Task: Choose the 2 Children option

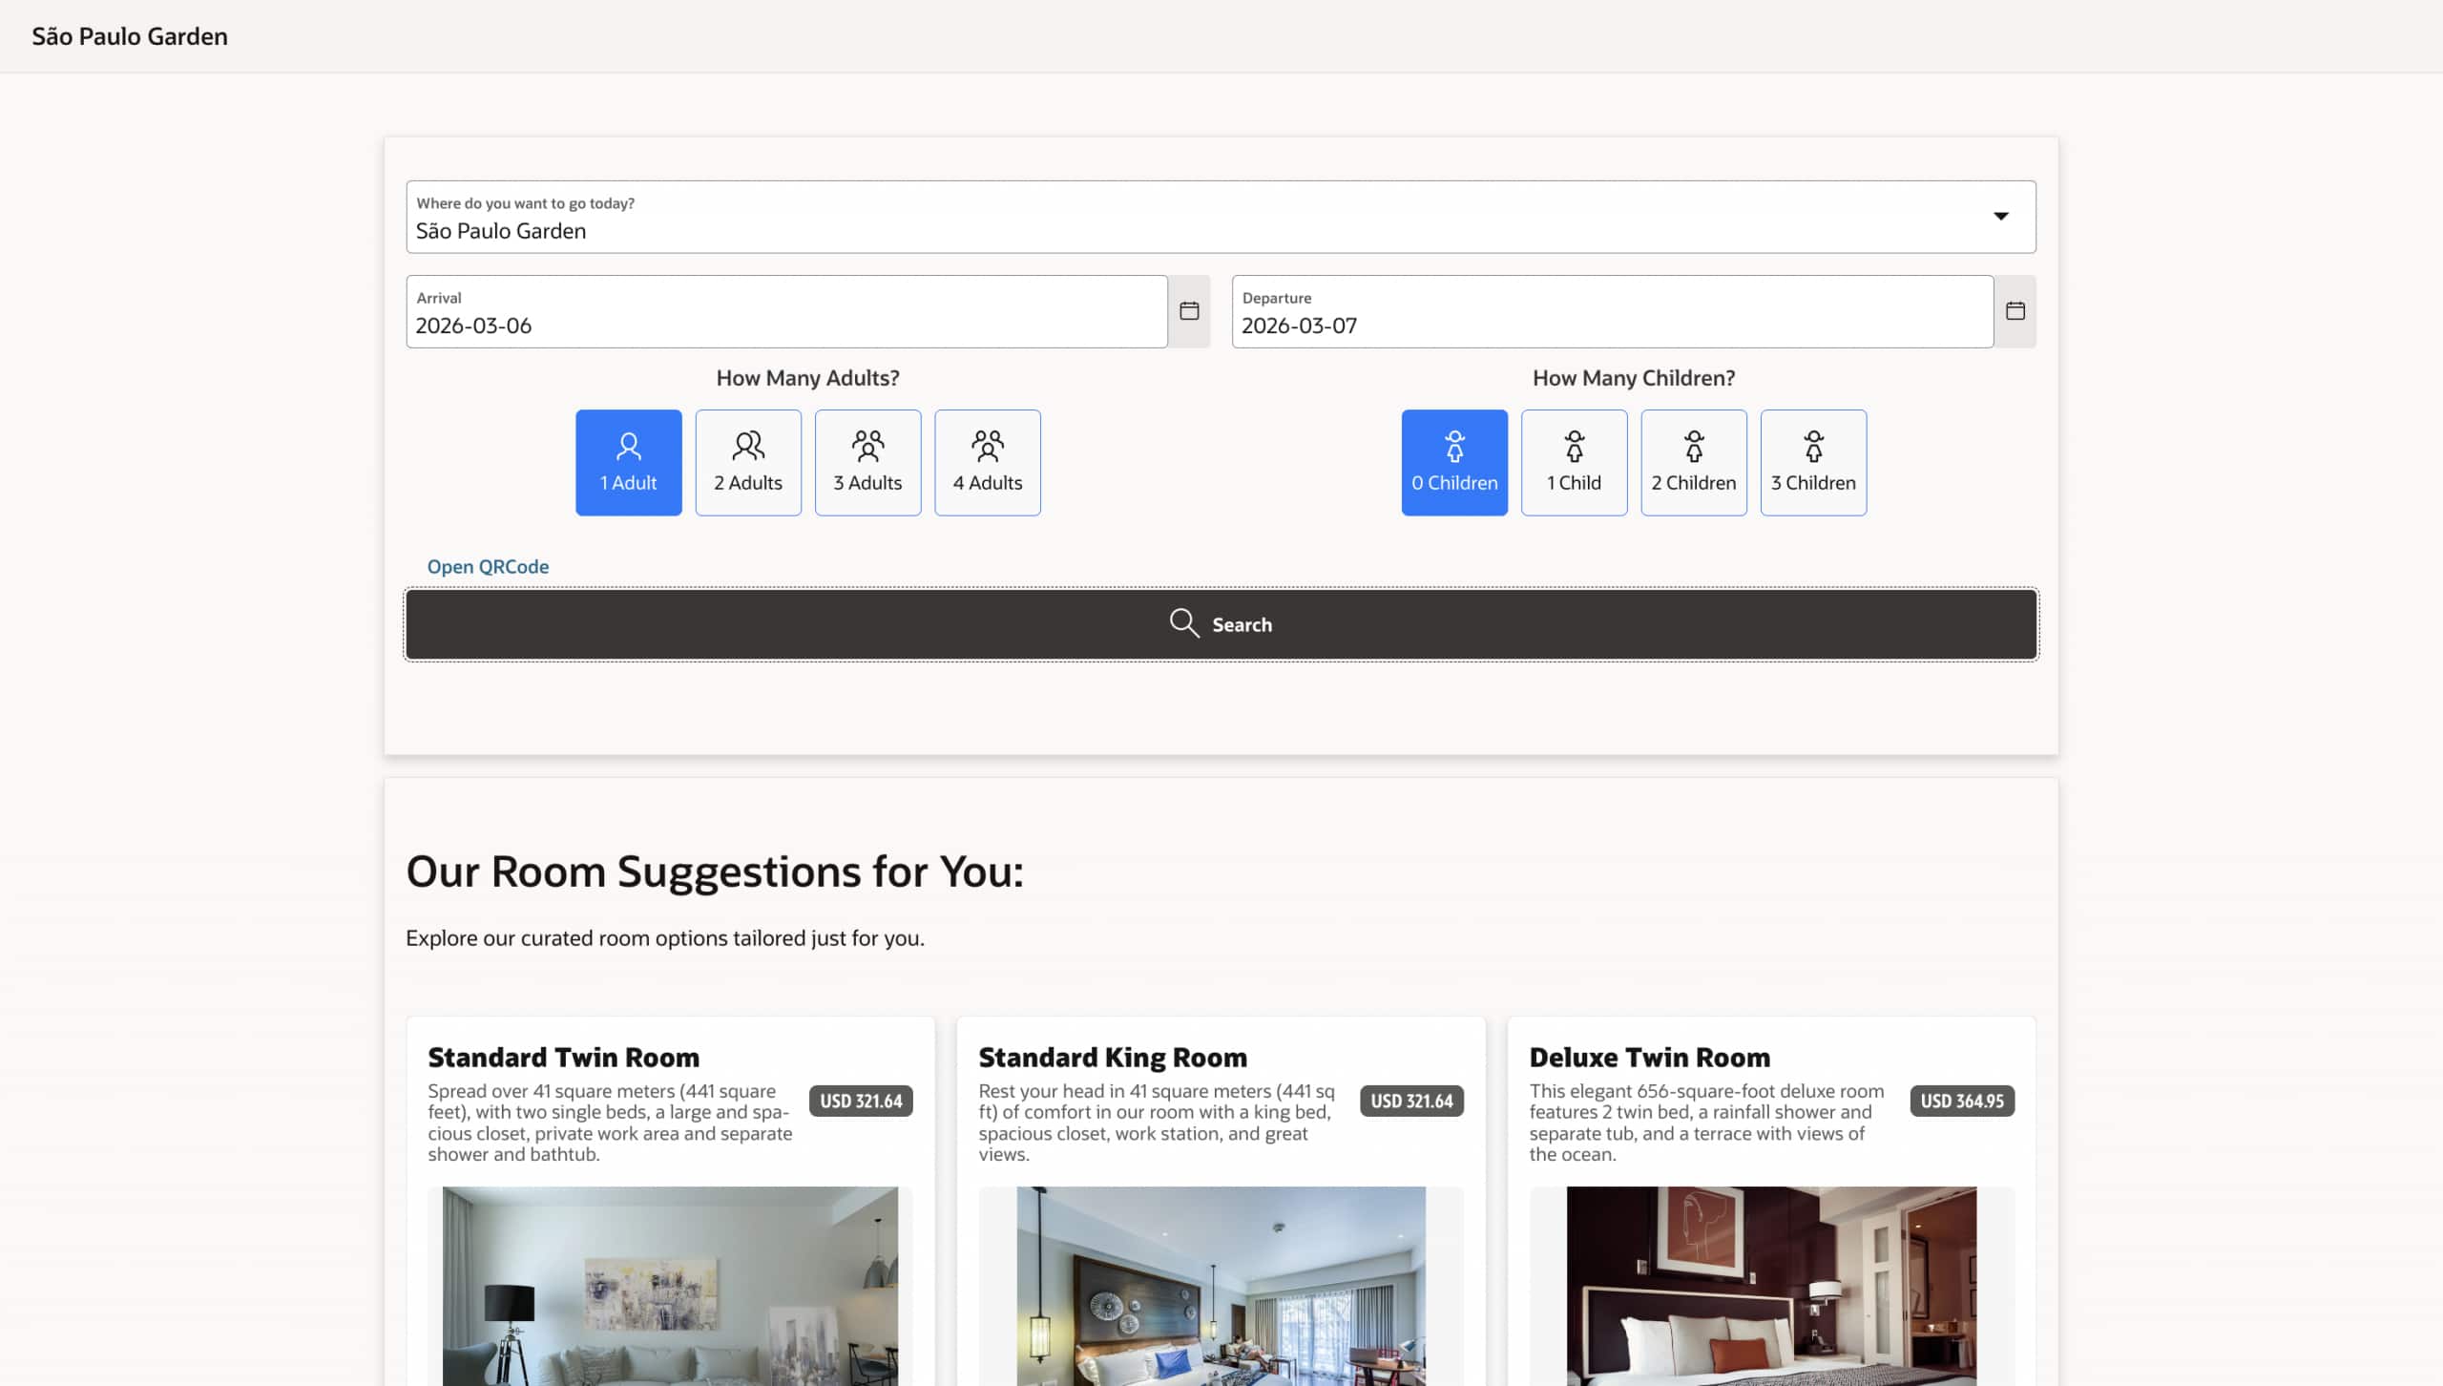Action: [x=1693, y=463]
